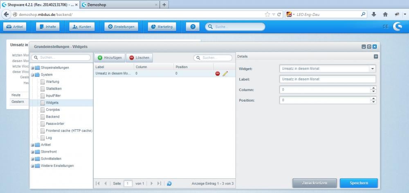
Task: Increase the Column value
Action: (x=373, y=88)
